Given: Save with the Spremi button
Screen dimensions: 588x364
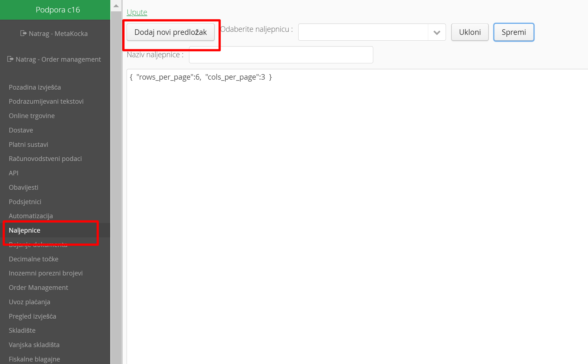Looking at the screenshot, I should tap(513, 32).
